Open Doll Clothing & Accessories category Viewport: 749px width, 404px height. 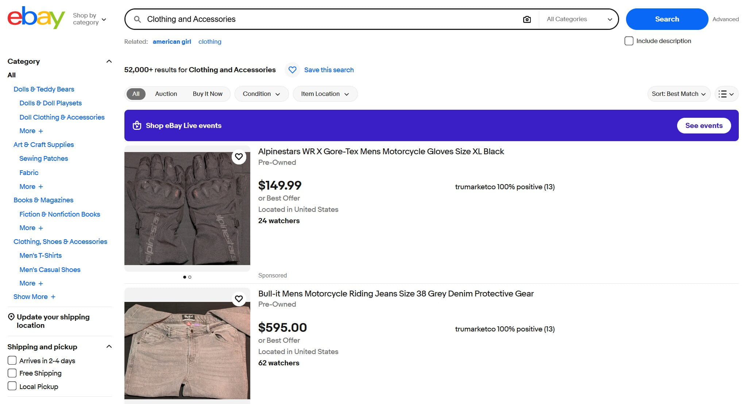tap(62, 117)
